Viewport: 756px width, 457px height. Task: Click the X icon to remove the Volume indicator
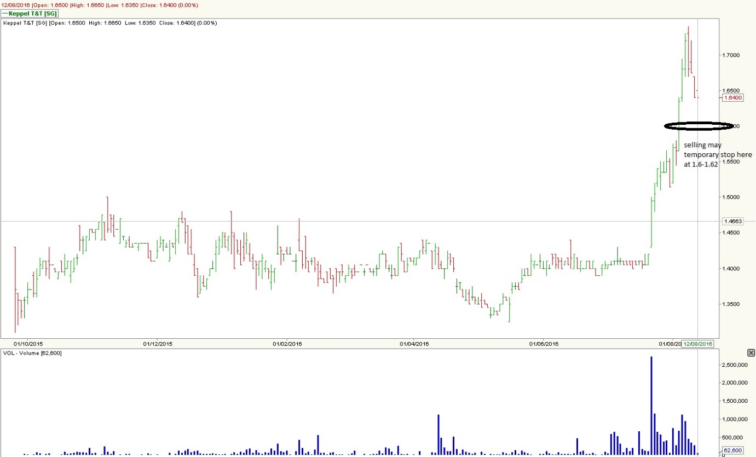coord(751,352)
